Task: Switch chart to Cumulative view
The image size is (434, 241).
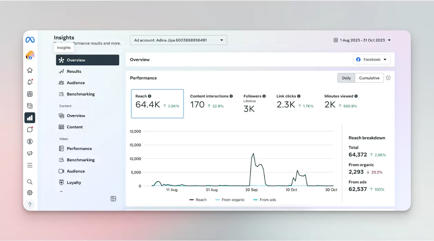Action: click(x=369, y=78)
